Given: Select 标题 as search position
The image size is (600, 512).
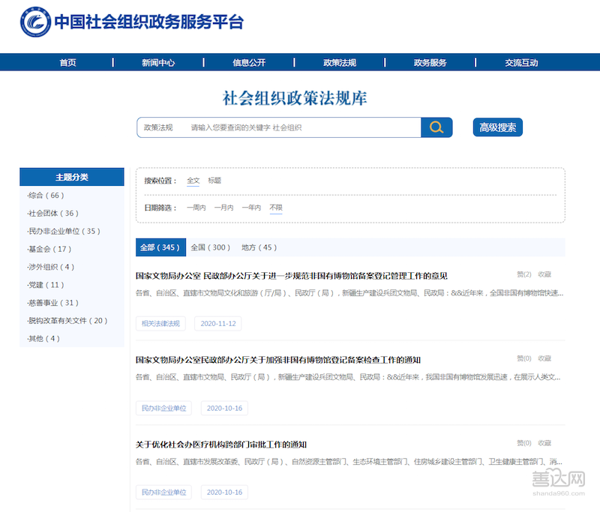Looking at the screenshot, I should tap(214, 181).
